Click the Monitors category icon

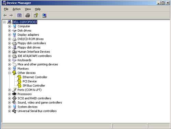(14, 68)
